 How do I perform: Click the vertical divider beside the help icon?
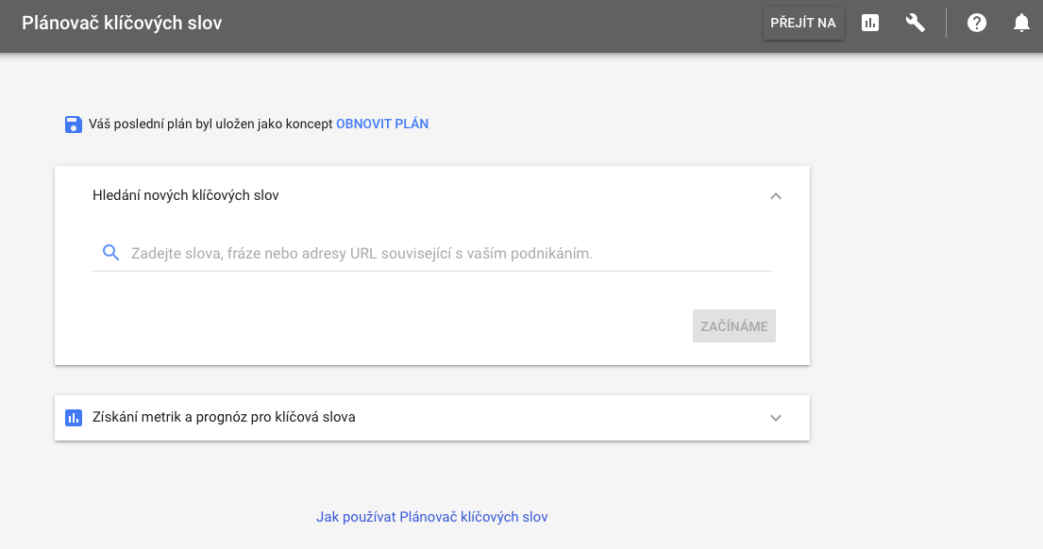click(x=946, y=23)
